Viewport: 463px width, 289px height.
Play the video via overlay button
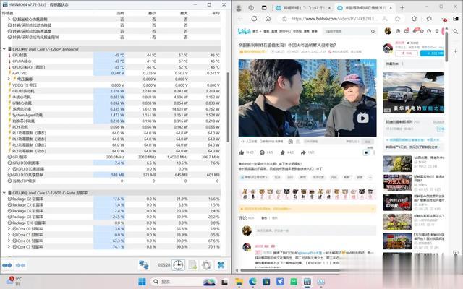pos(362,118)
